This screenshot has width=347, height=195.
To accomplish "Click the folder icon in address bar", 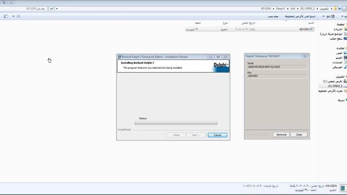I will (336, 9).
